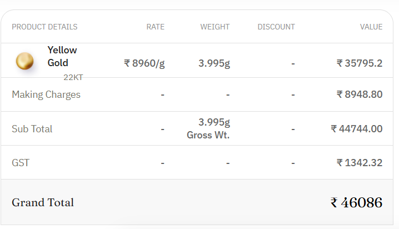The image size is (399, 229).
Task: Click the Gross Wt. label
Action: coord(208,135)
